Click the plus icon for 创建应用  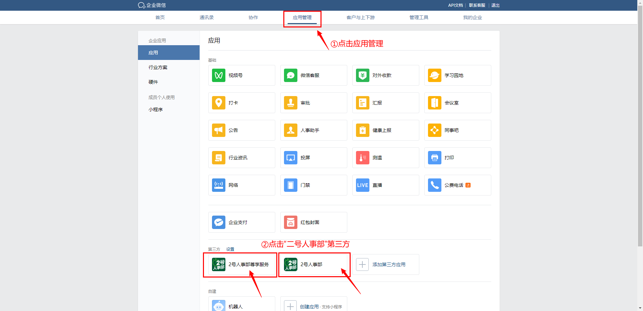290,306
